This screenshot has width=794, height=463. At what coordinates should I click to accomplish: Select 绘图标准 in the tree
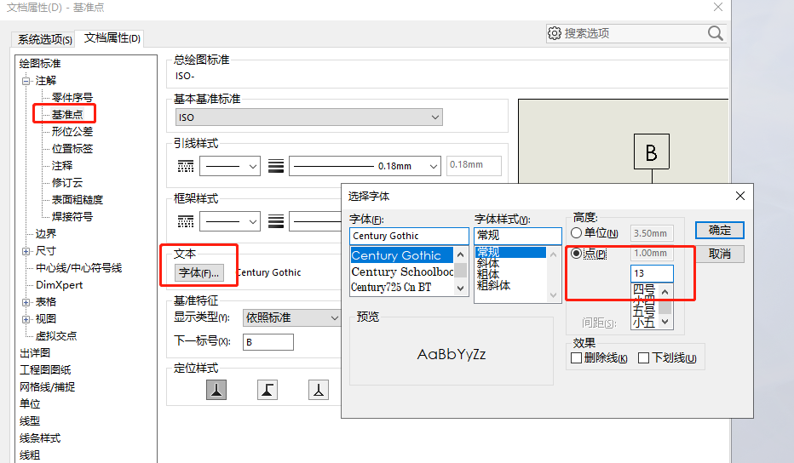tap(40, 64)
